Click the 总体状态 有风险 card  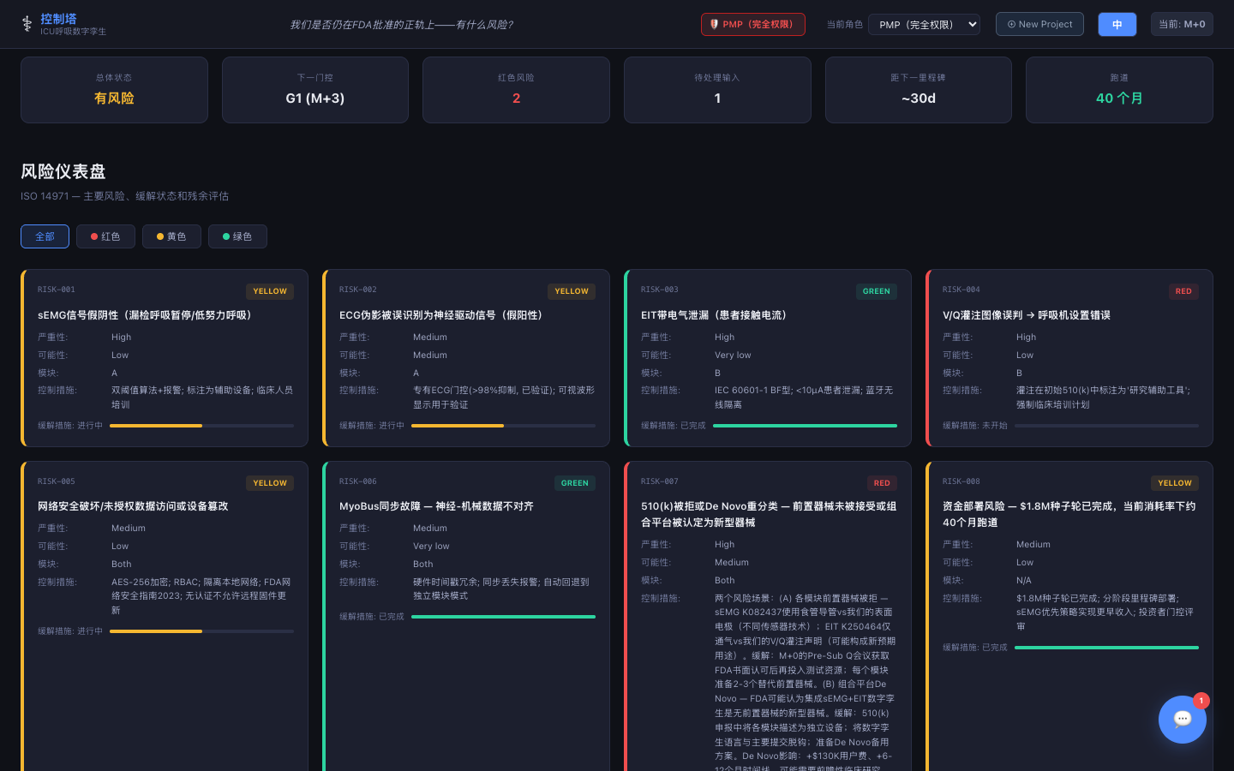click(114, 90)
